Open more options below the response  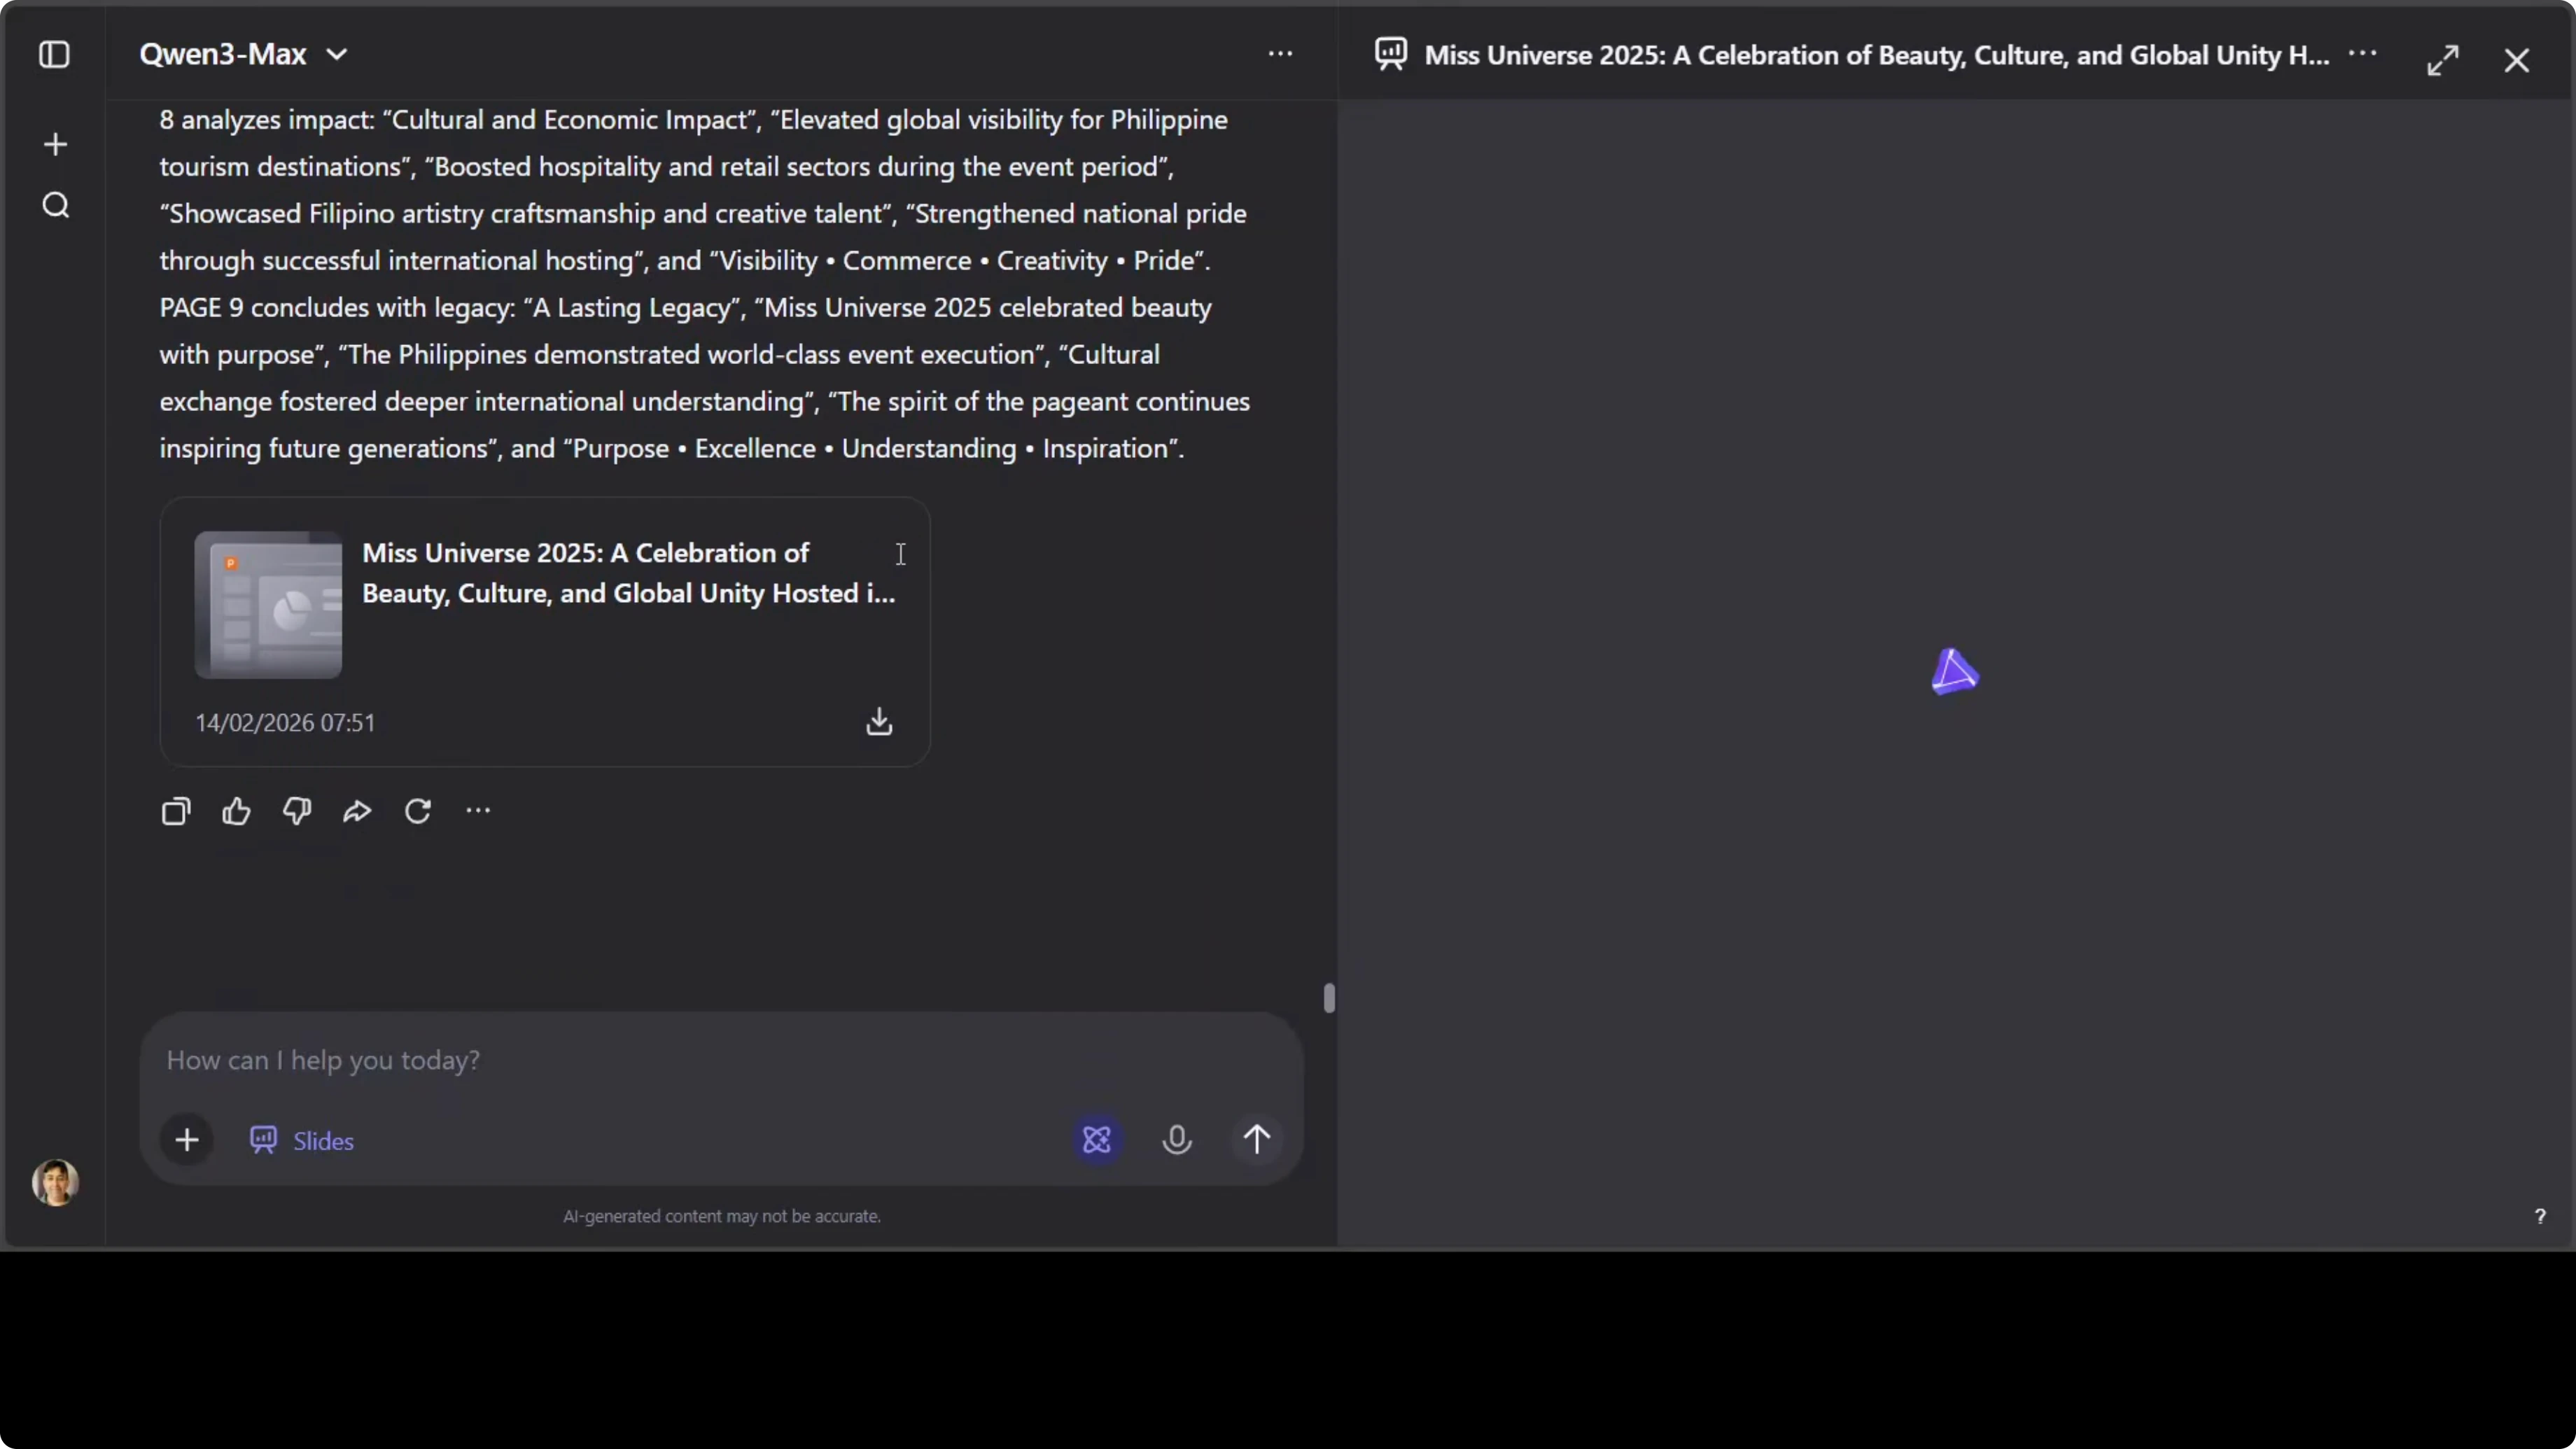(478, 811)
